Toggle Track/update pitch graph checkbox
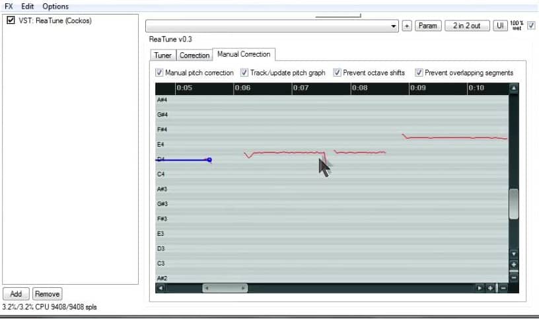Screen dimensions: 539x319 click(x=244, y=73)
